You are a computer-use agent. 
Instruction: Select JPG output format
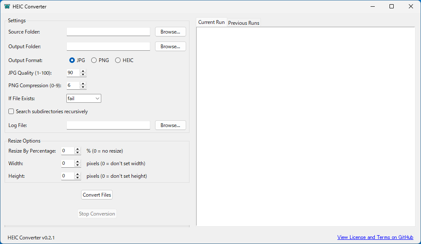pos(72,60)
